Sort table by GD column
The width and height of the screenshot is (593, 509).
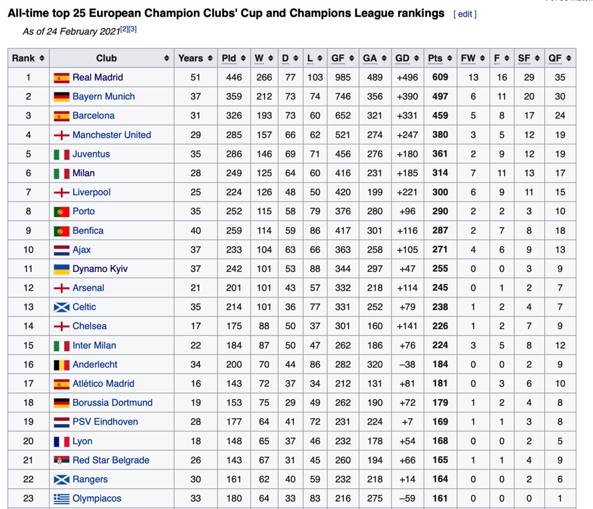click(406, 58)
